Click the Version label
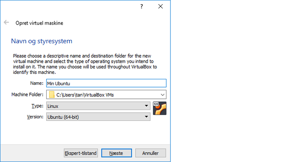Screen dimensions: 282x162 coord(35,117)
